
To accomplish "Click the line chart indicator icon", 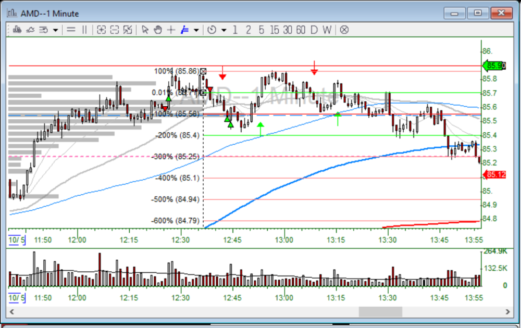I will [x=30, y=30].
